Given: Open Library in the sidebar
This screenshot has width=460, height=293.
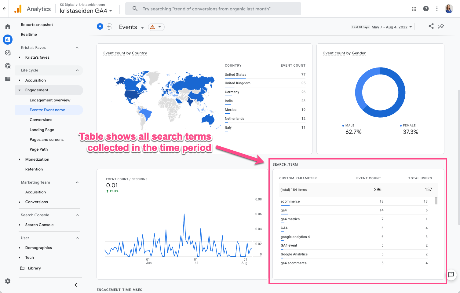Looking at the screenshot, I should point(34,268).
